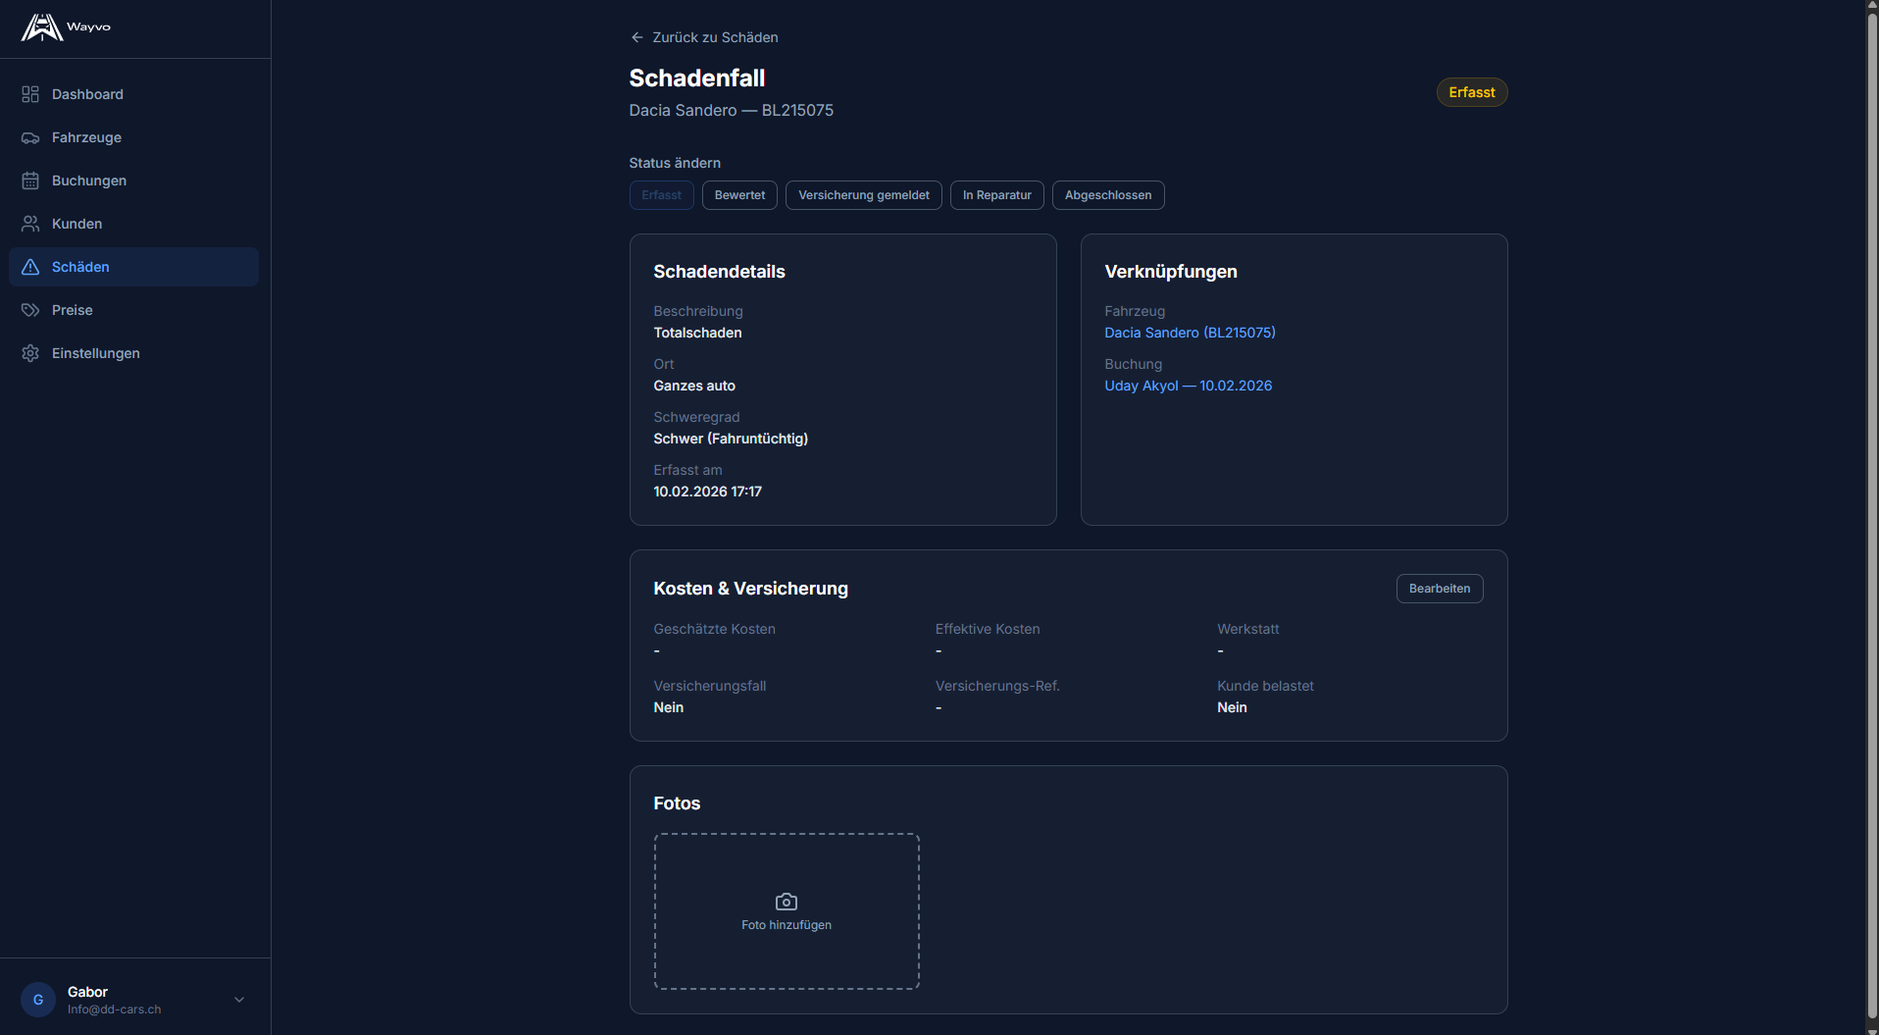
Task: Open the Uday Akyol booking link
Action: pyautogui.click(x=1188, y=386)
